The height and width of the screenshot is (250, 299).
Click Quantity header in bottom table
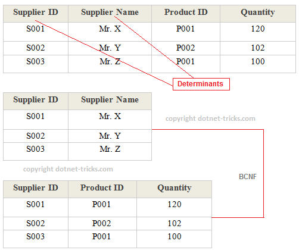[175, 189]
